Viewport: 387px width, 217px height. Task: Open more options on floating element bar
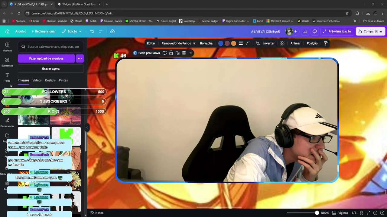click(190, 53)
